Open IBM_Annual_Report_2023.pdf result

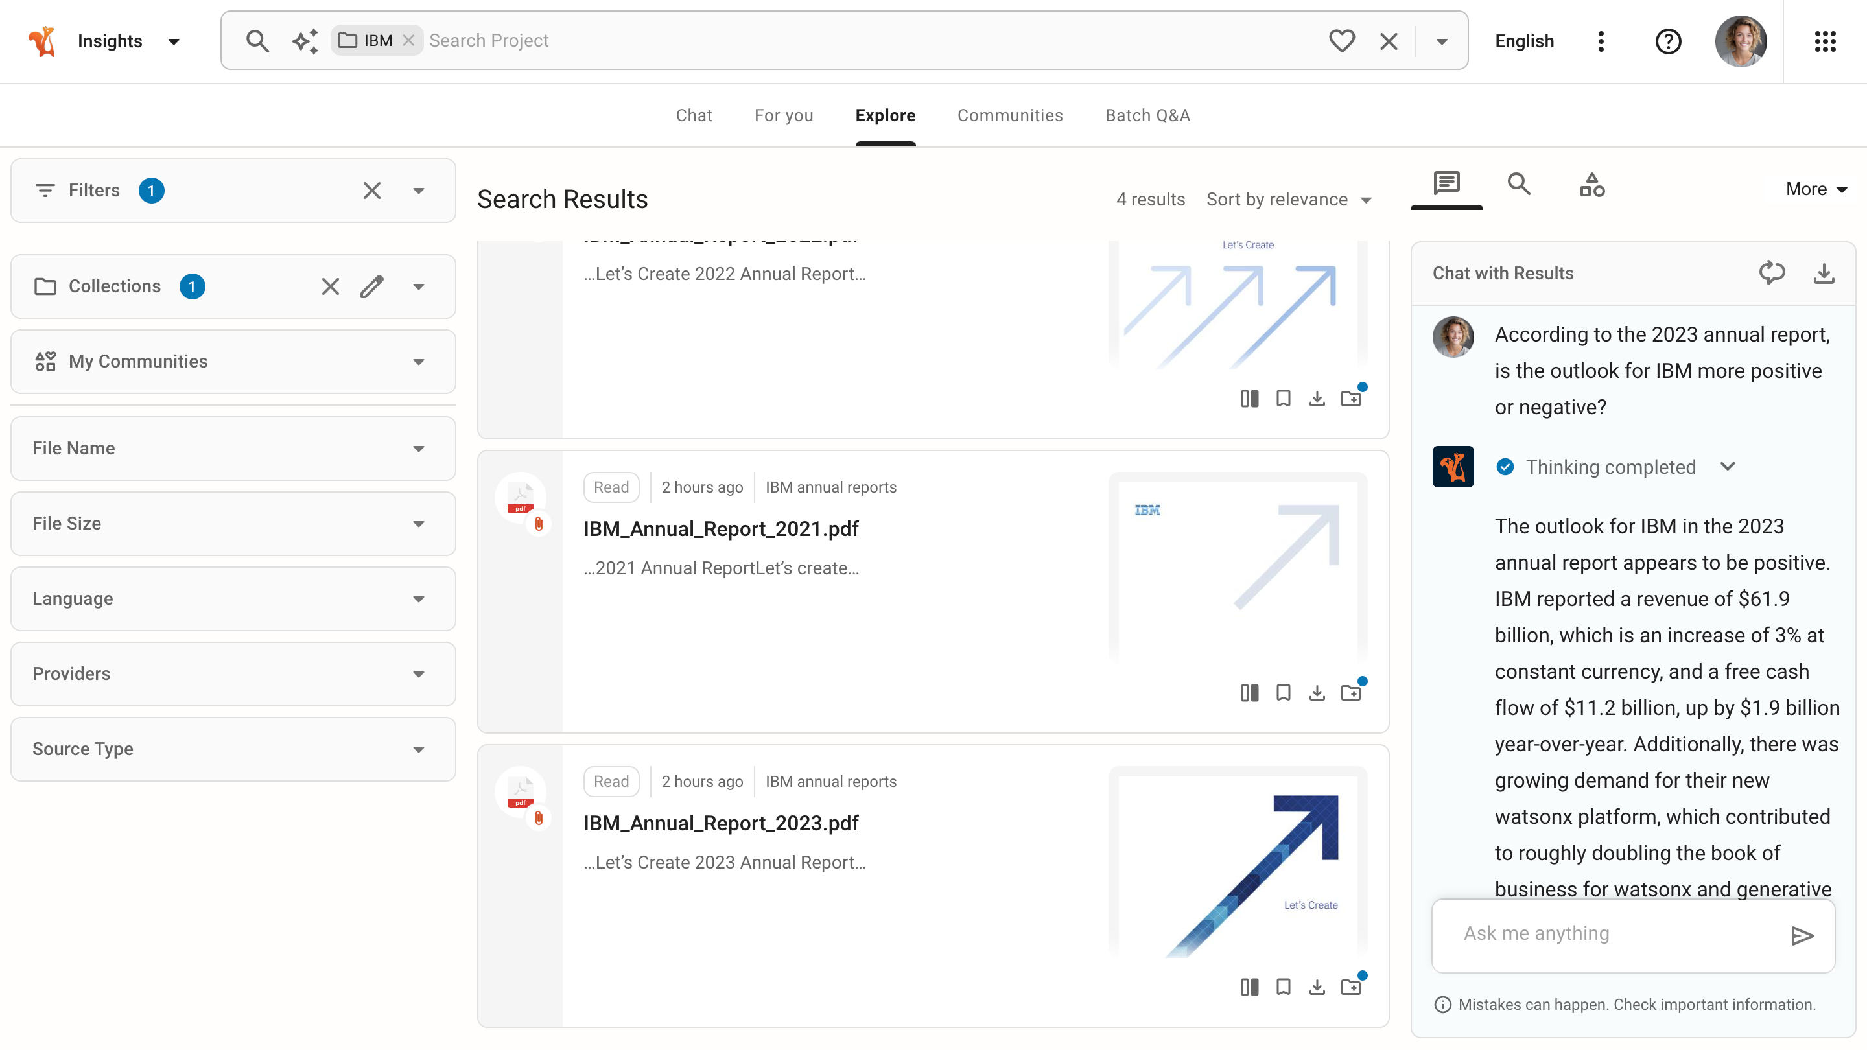pyautogui.click(x=720, y=822)
